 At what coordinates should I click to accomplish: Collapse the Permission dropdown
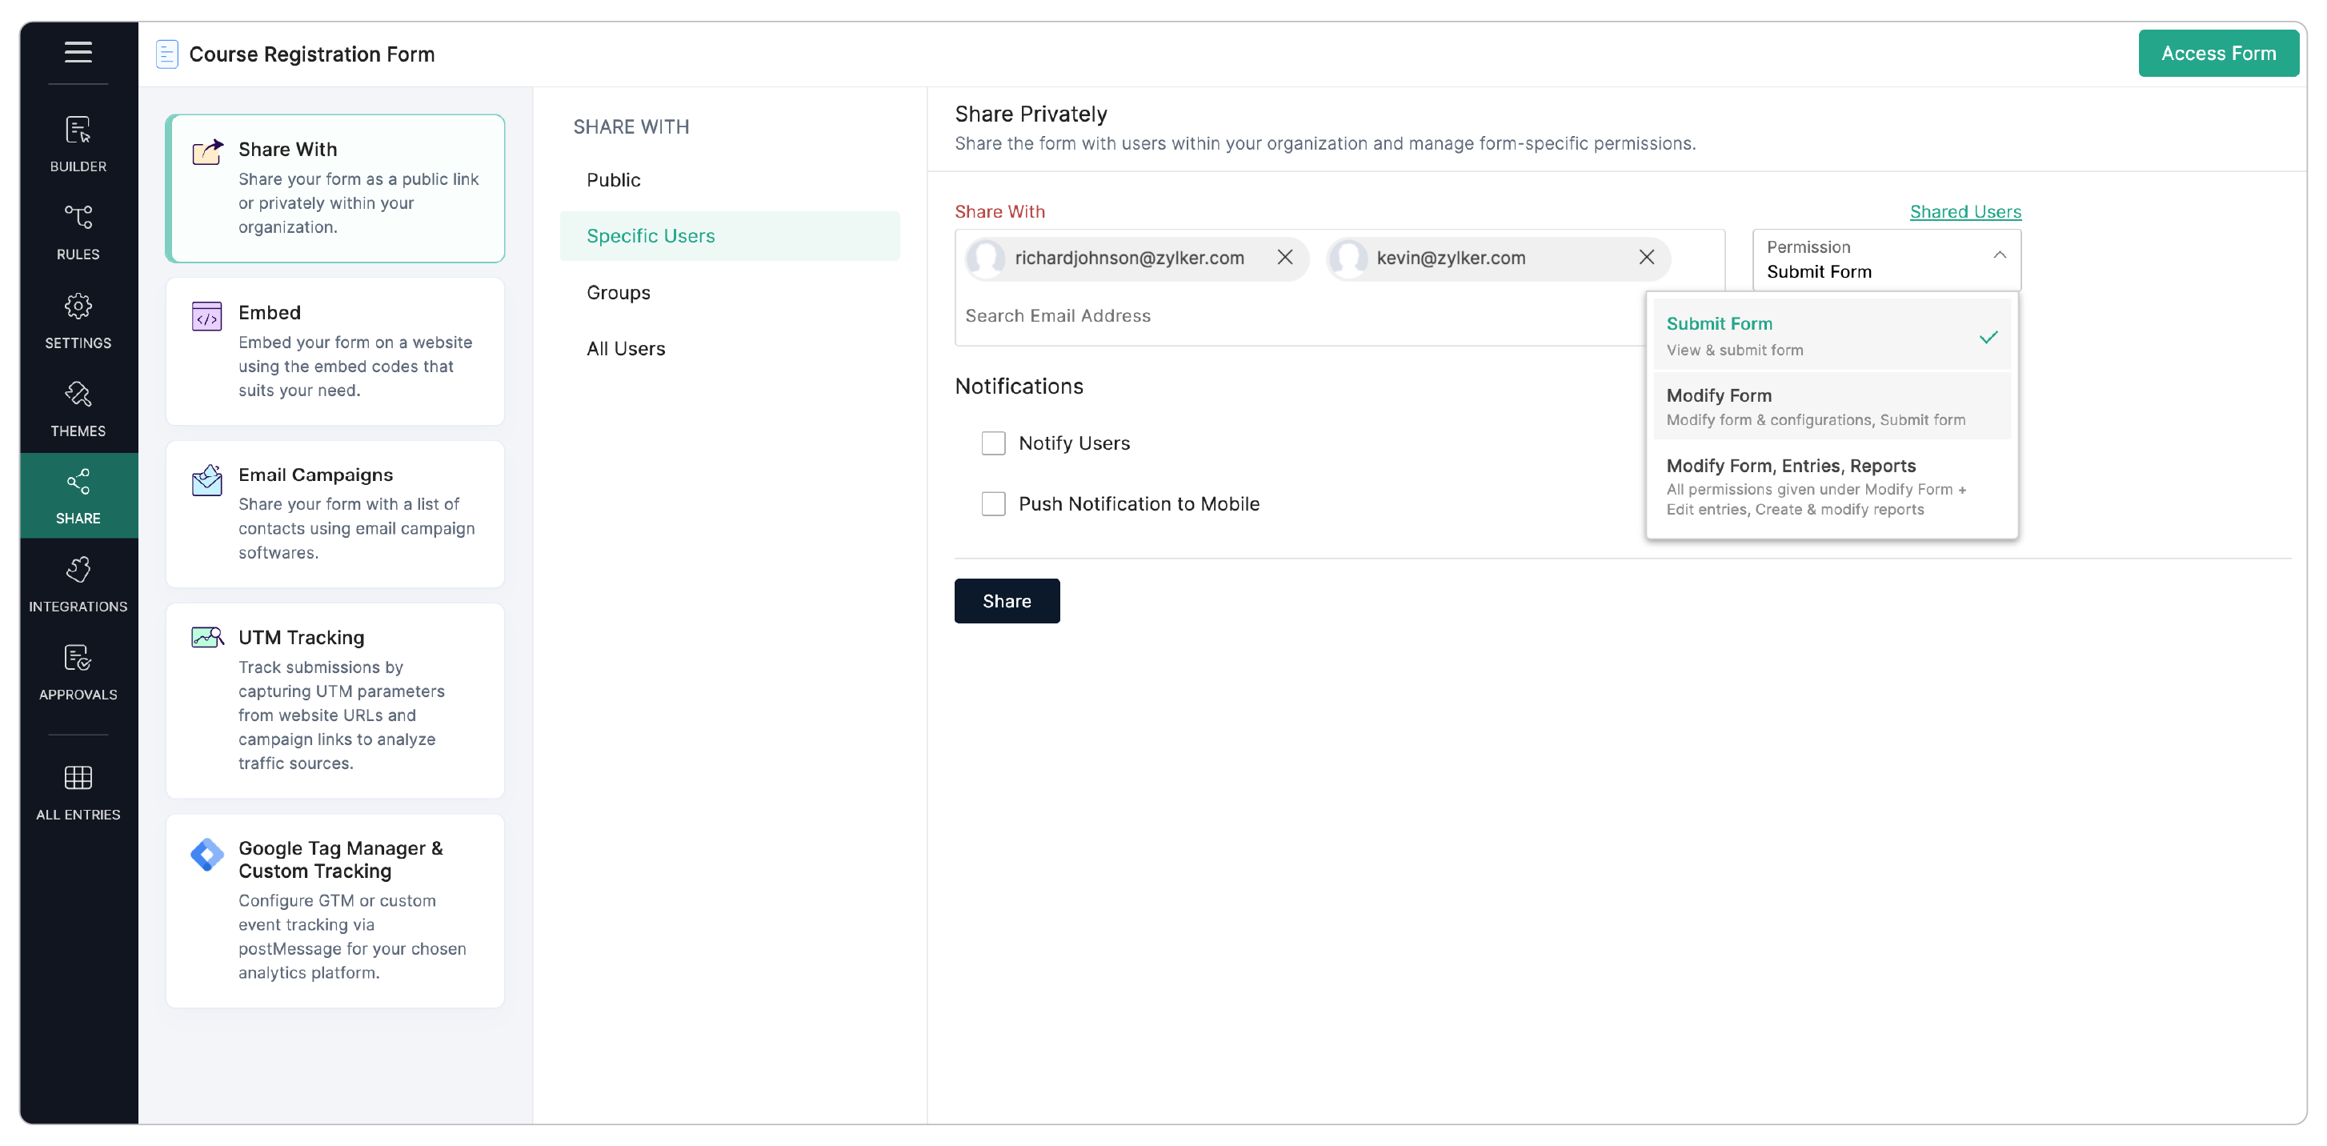tap(1999, 255)
